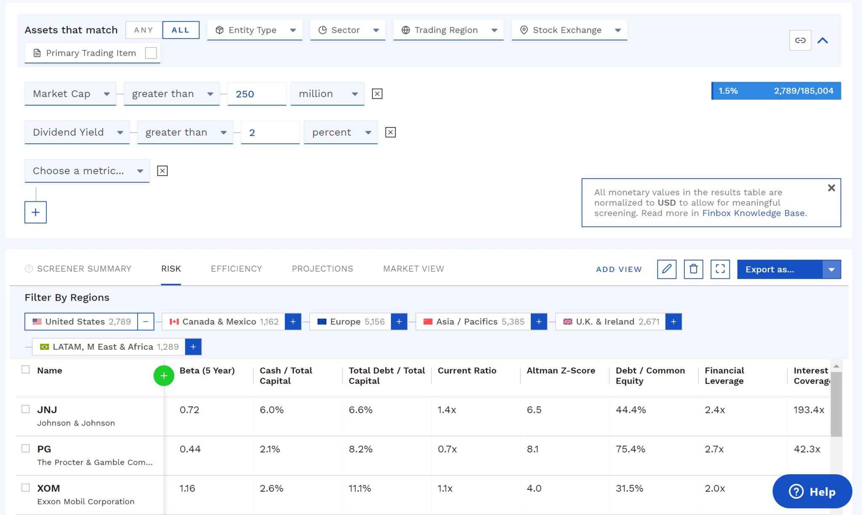Expand table to fullscreen
862x515 pixels.
point(720,269)
